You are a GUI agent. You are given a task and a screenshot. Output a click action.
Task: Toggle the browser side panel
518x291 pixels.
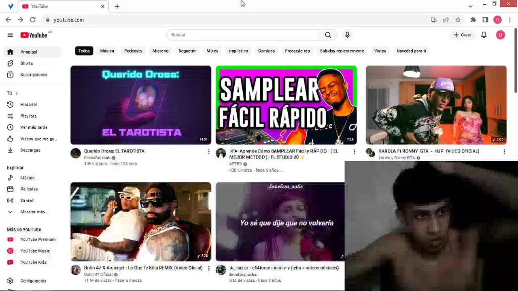pyautogui.click(x=485, y=20)
